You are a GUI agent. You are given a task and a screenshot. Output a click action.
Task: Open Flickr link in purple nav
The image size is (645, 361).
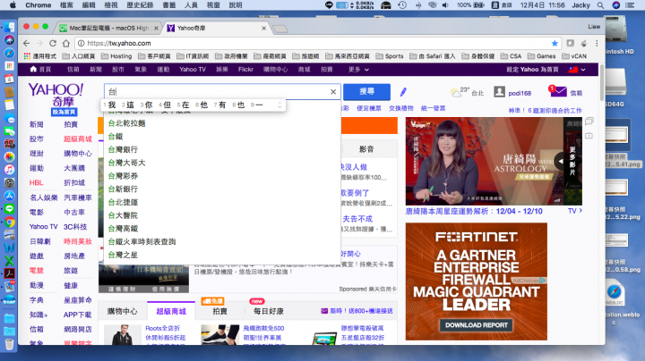coord(245,70)
